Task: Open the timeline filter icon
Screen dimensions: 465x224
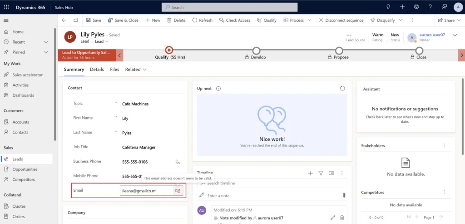Action: tap(321, 173)
